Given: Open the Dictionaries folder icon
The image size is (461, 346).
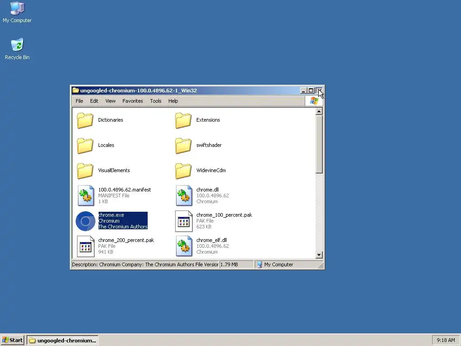Looking at the screenshot, I should (85, 120).
